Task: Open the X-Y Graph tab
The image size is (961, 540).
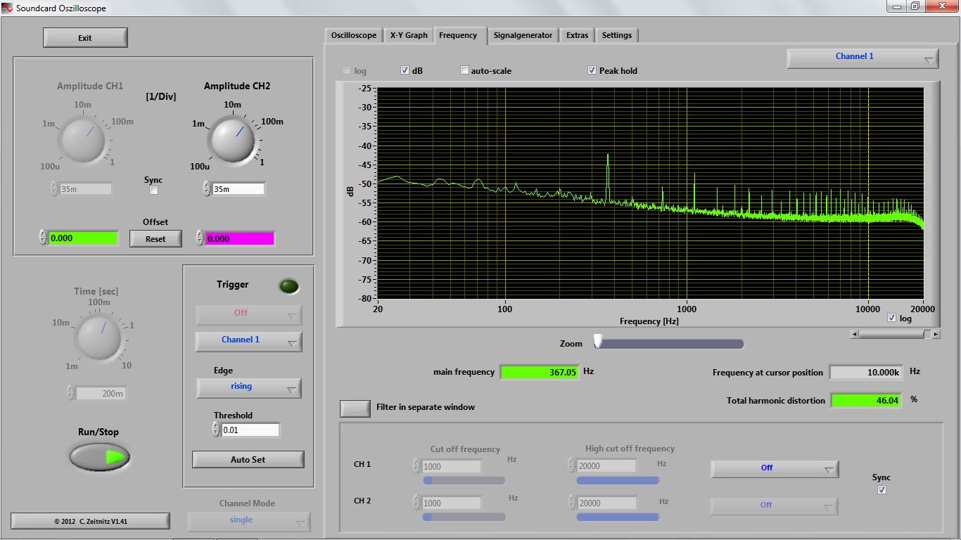Action: (x=409, y=35)
